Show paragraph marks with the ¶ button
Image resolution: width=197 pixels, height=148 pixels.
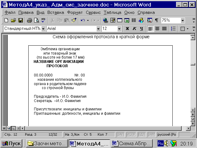[x=157, y=20]
